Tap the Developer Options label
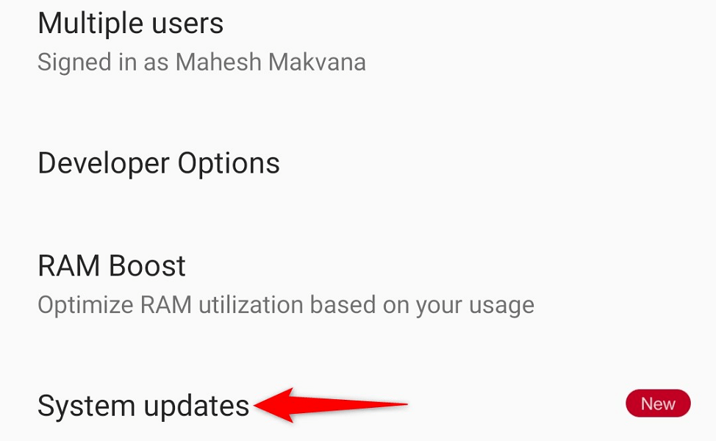 pyautogui.click(x=159, y=163)
